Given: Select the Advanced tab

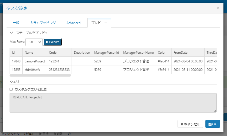Looking at the screenshot, I should (x=73, y=23).
